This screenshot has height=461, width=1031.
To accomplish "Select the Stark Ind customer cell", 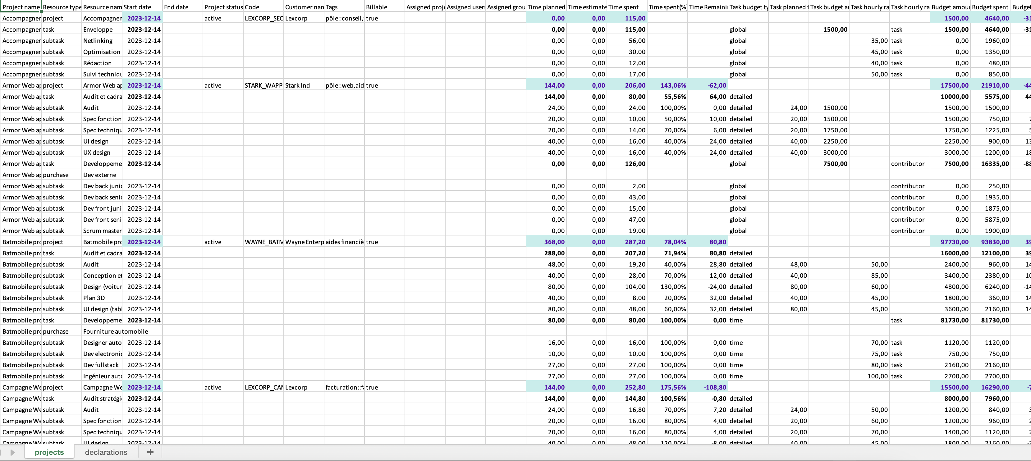I will click(304, 85).
